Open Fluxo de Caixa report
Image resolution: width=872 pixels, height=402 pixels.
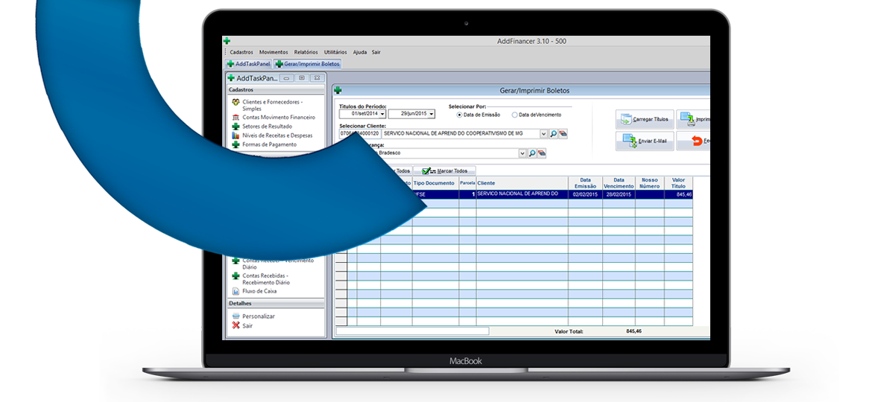[259, 291]
